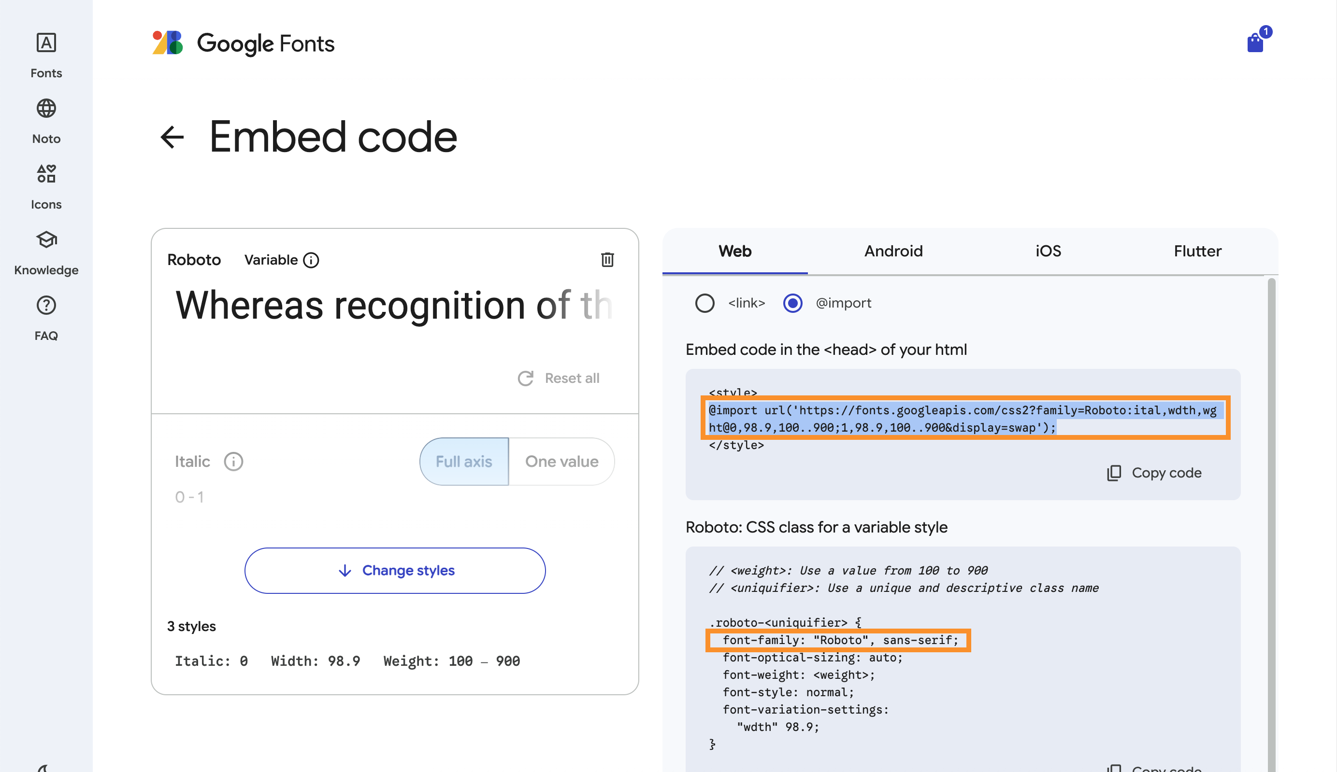Viewport: 1337px width, 772px height.
Task: Set Italic axis to Full axis
Action: (x=464, y=462)
